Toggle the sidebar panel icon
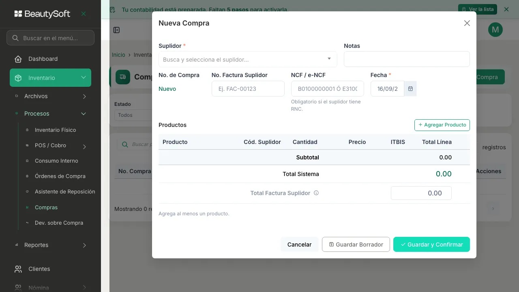This screenshot has width=519, height=292. pos(116,30)
